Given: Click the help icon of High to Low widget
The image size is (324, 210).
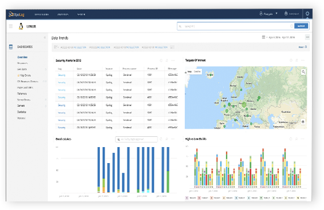Looking at the screenshot, I should pos(291,139).
